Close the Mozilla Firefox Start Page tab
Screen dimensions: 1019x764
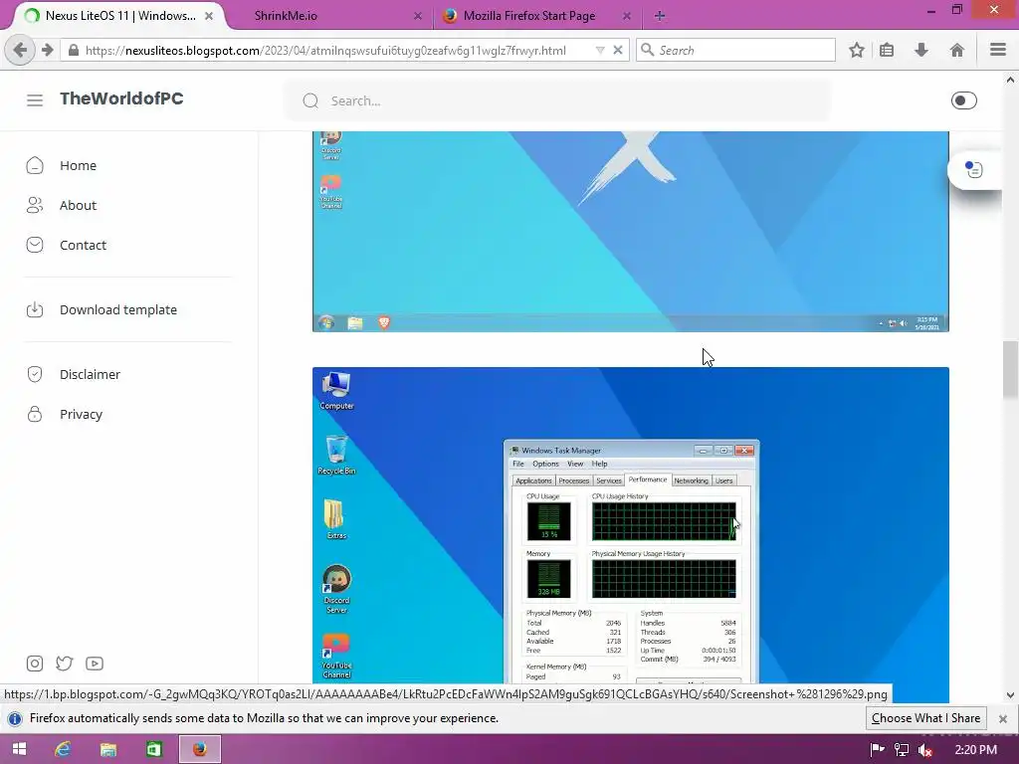[627, 16]
